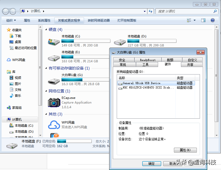Viewport: 221px width, 170px height.
Task: Open the WPS网盘 cloud icon under 其他
Action: click(54, 125)
